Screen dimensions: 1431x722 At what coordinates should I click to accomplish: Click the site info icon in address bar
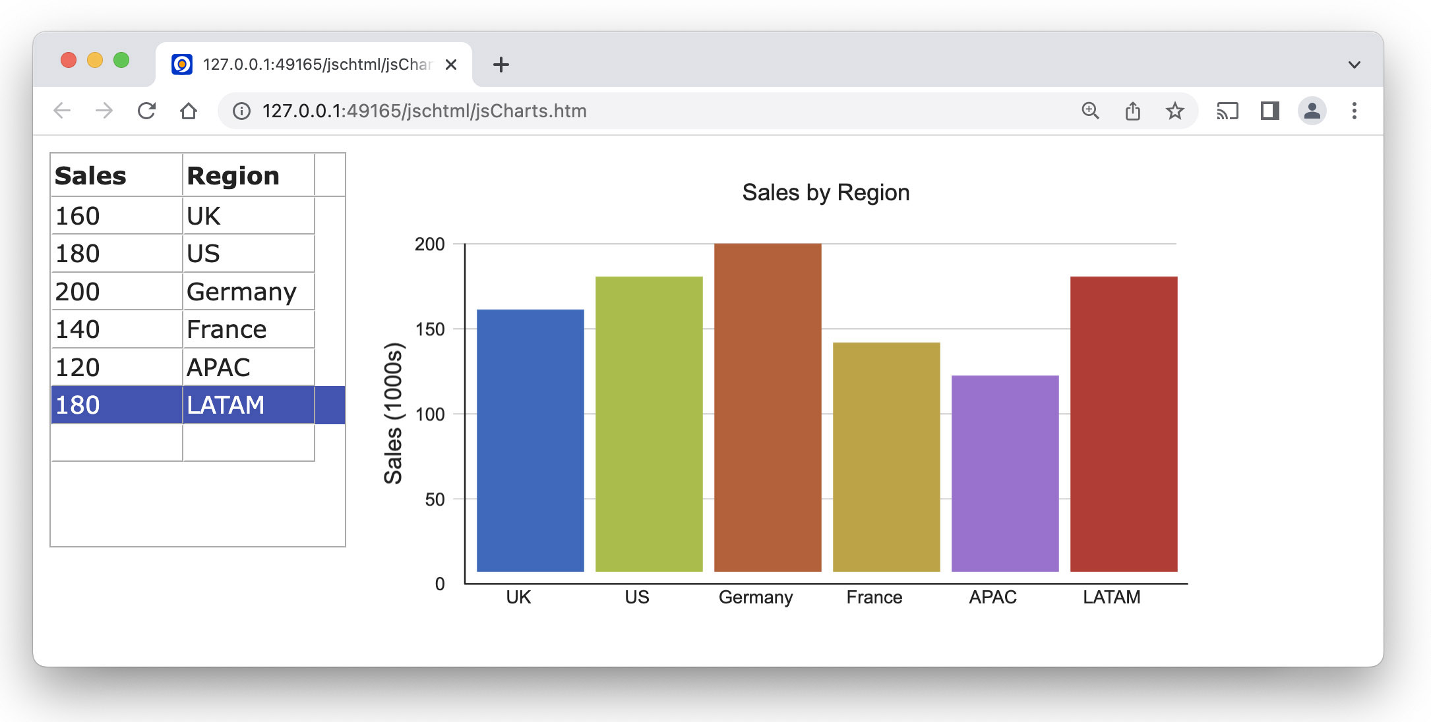[241, 111]
